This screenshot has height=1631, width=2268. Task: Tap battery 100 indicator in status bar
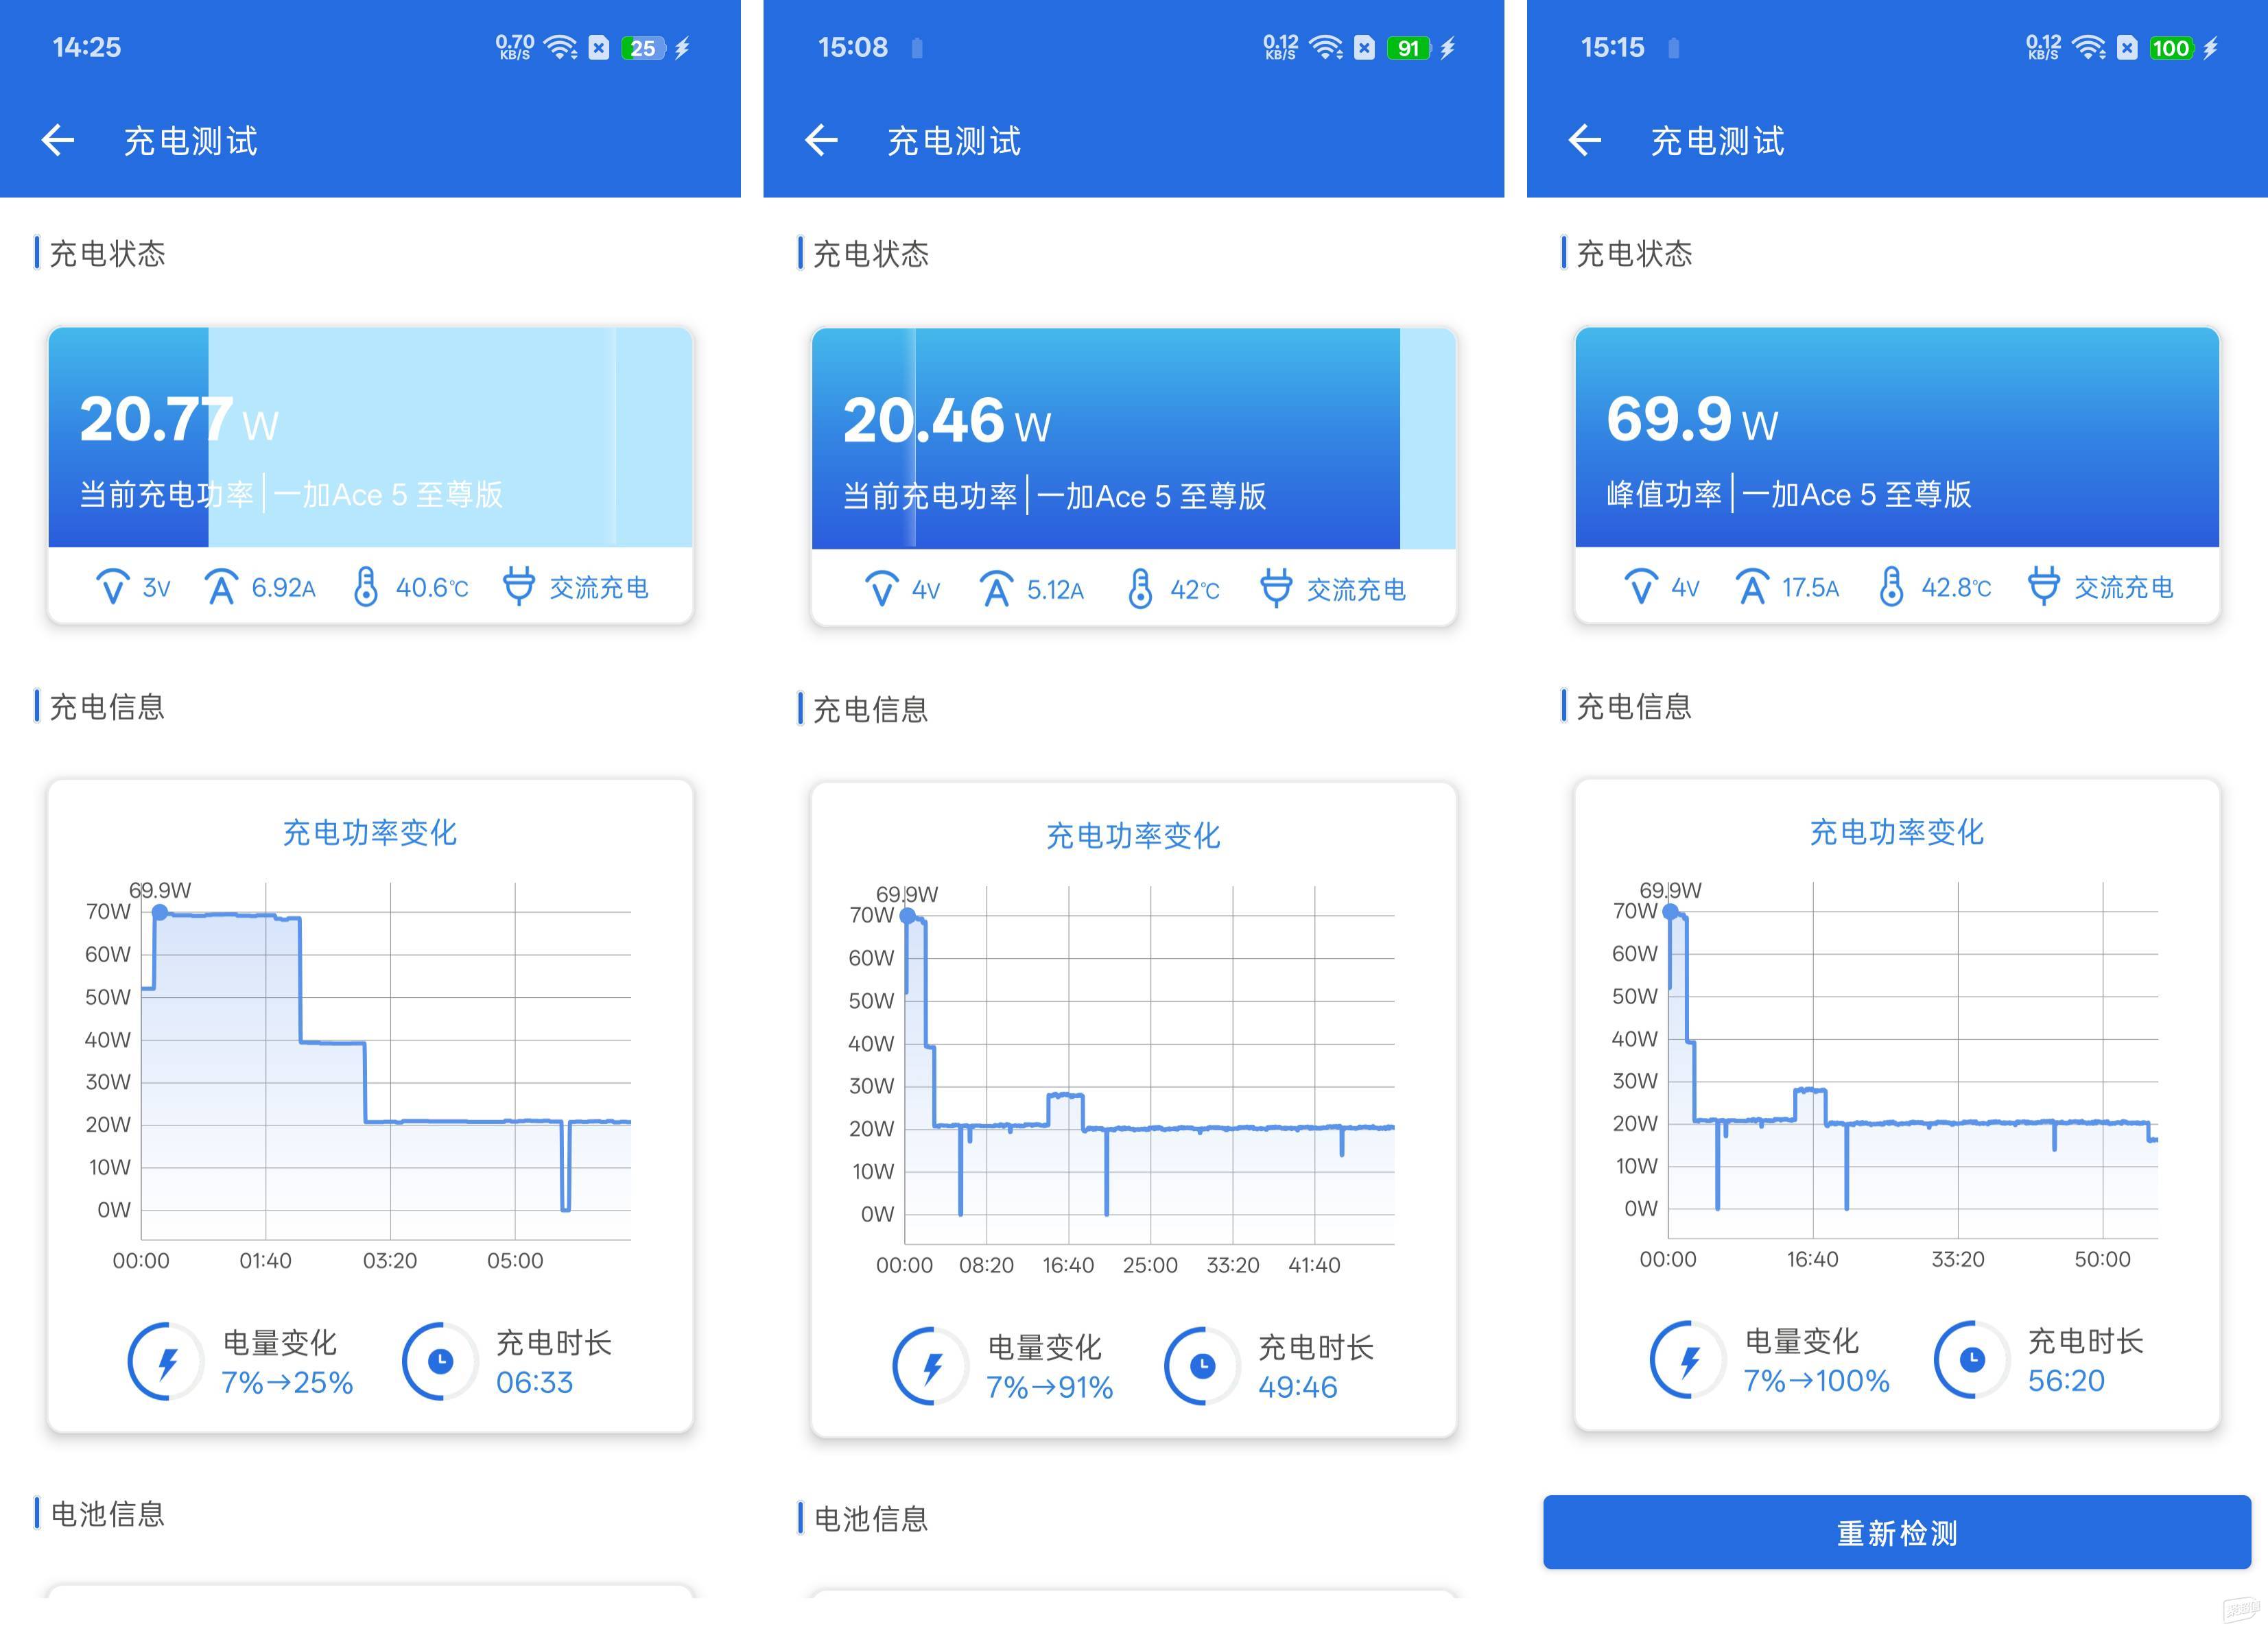(x=2171, y=48)
